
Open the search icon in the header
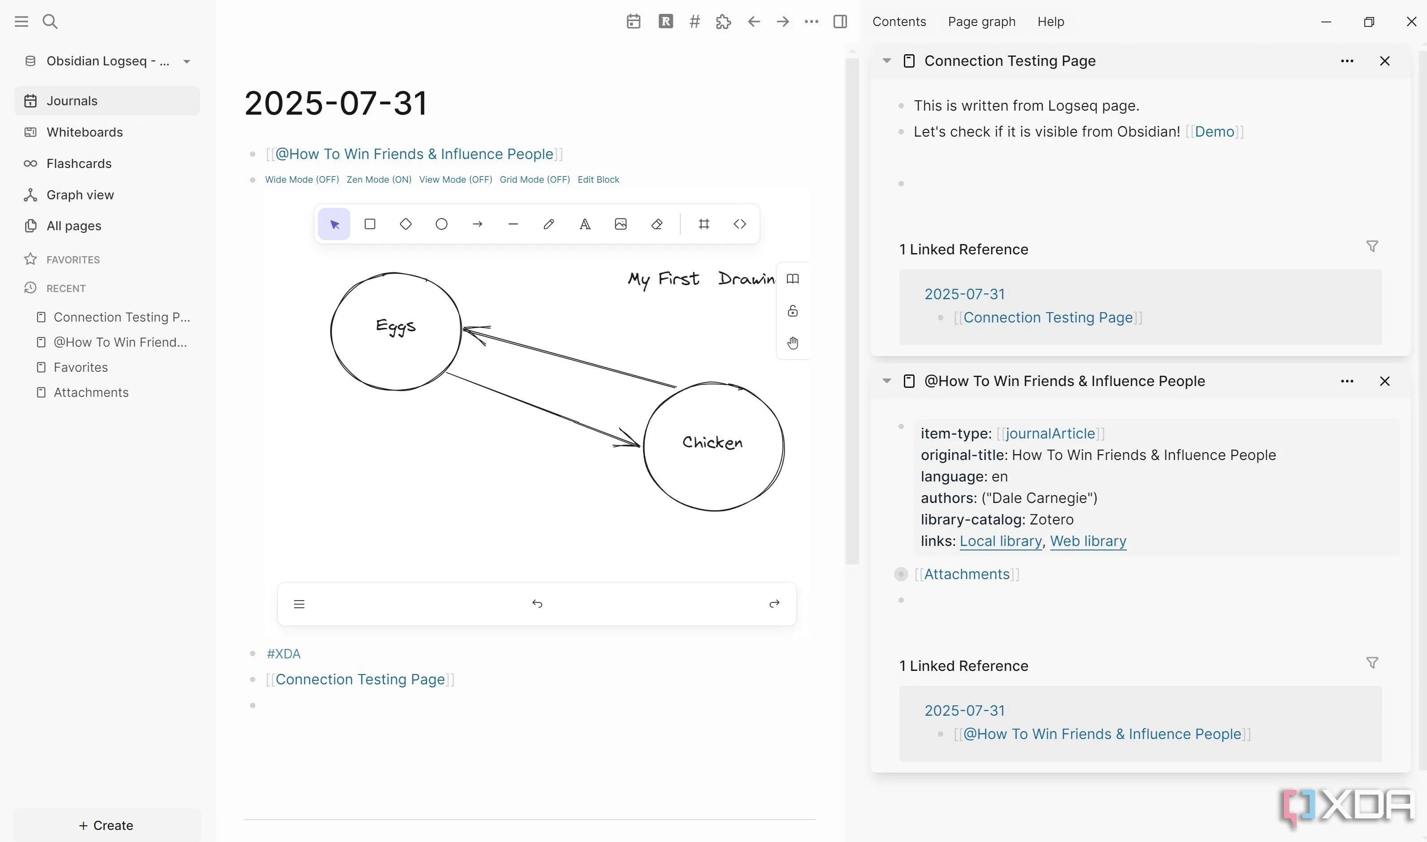(x=50, y=21)
